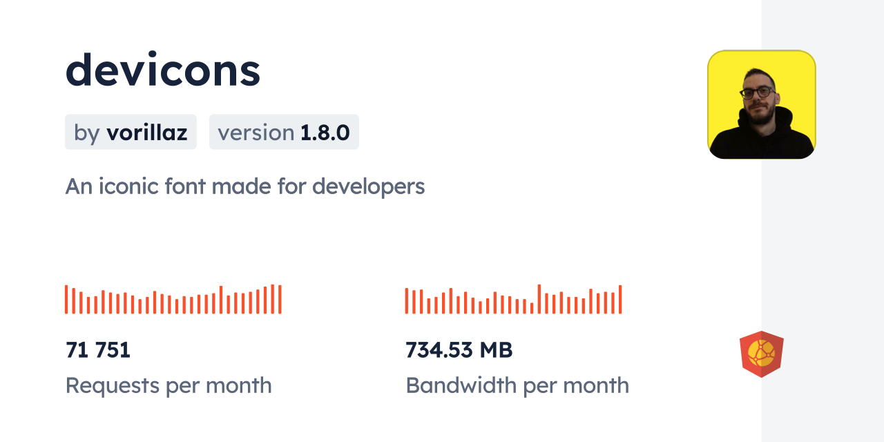Image resolution: width=884 pixels, height=442 pixels.
Task: Click the orange requests sparkline chart
Action: tap(173, 298)
